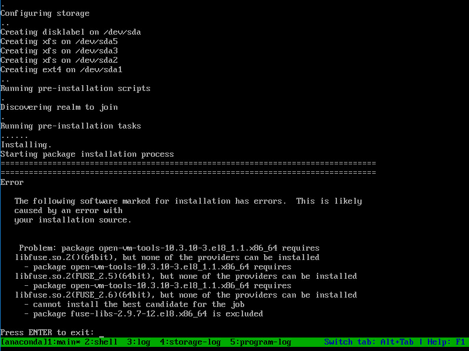Click the 'libfuse.so.2(FUSE_2.6)(64bit)' line
469x351 pixels.
point(186,295)
